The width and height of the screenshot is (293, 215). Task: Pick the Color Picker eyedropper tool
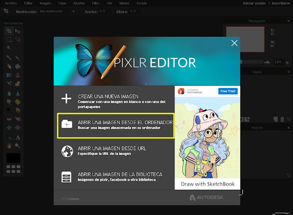[9, 138]
